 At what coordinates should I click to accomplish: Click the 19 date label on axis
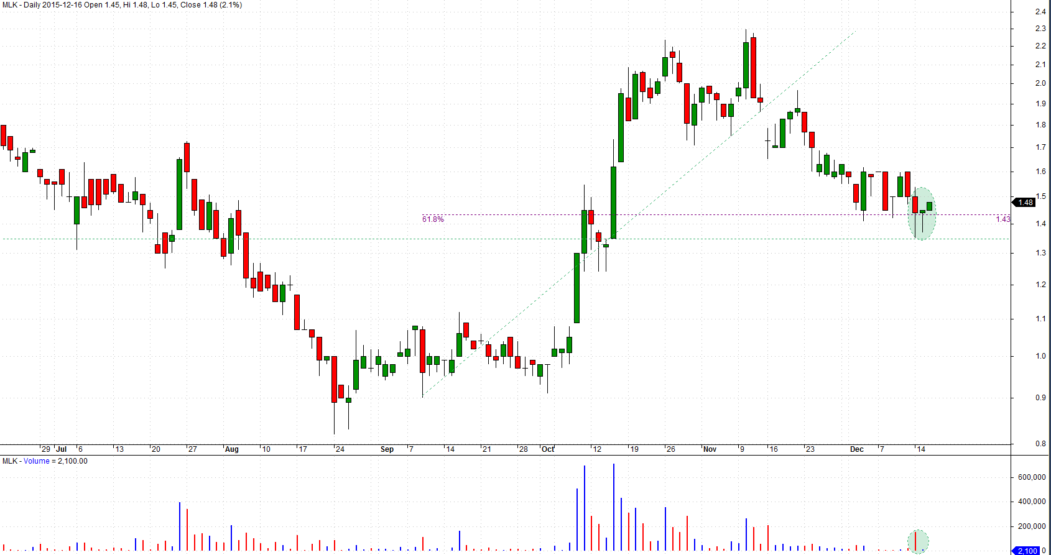tap(634, 449)
